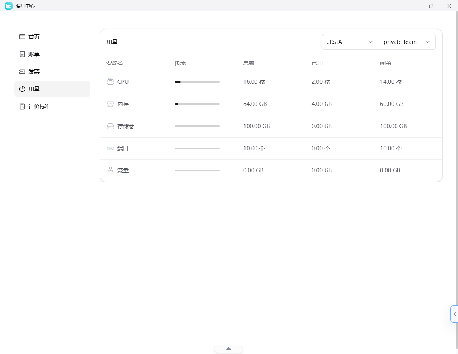Click the 内存 usage progress bar
The height and width of the screenshot is (354, 458).
click(x=197, y=104)
